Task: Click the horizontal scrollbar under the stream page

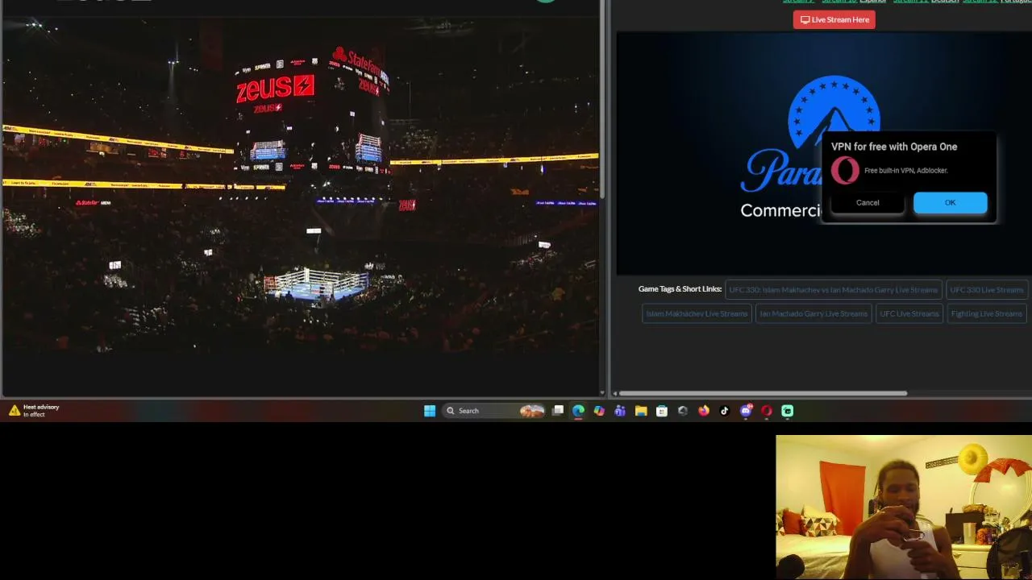Action: [764, 393]
